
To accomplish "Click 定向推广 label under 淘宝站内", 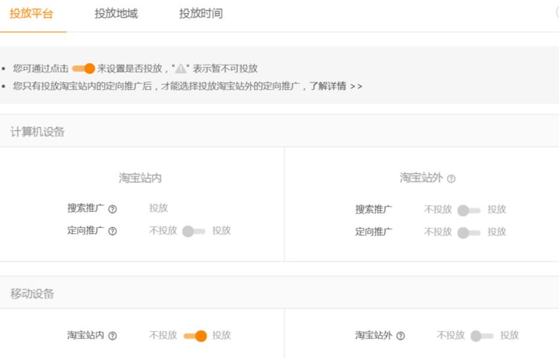I will (85, 231).
